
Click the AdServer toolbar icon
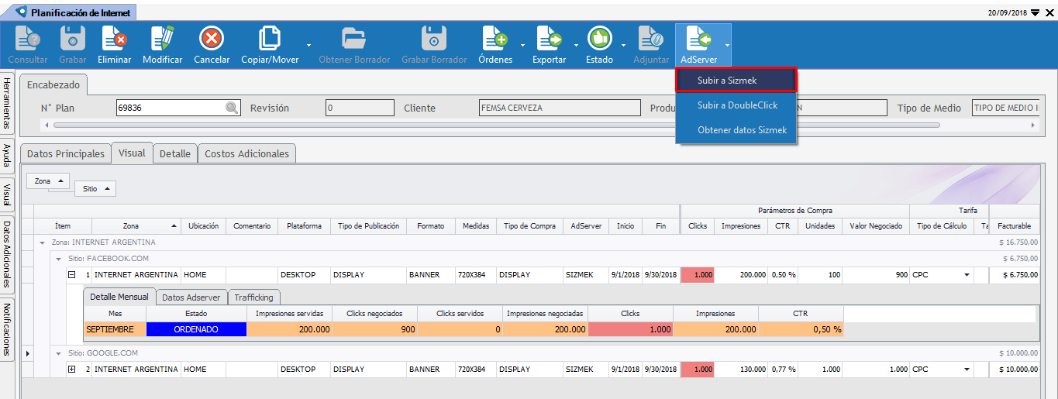[x=698, y=39]
